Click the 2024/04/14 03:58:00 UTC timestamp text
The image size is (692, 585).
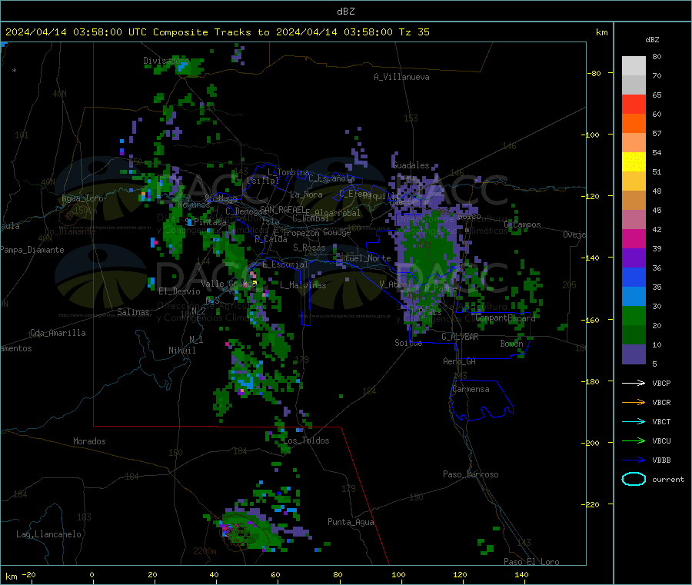(76, 32)
